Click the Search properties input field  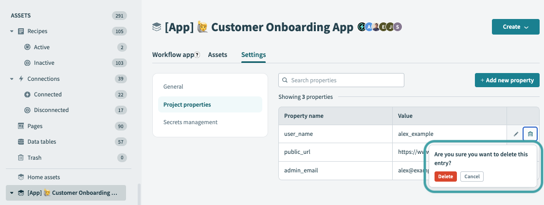(x=341, y=80)
